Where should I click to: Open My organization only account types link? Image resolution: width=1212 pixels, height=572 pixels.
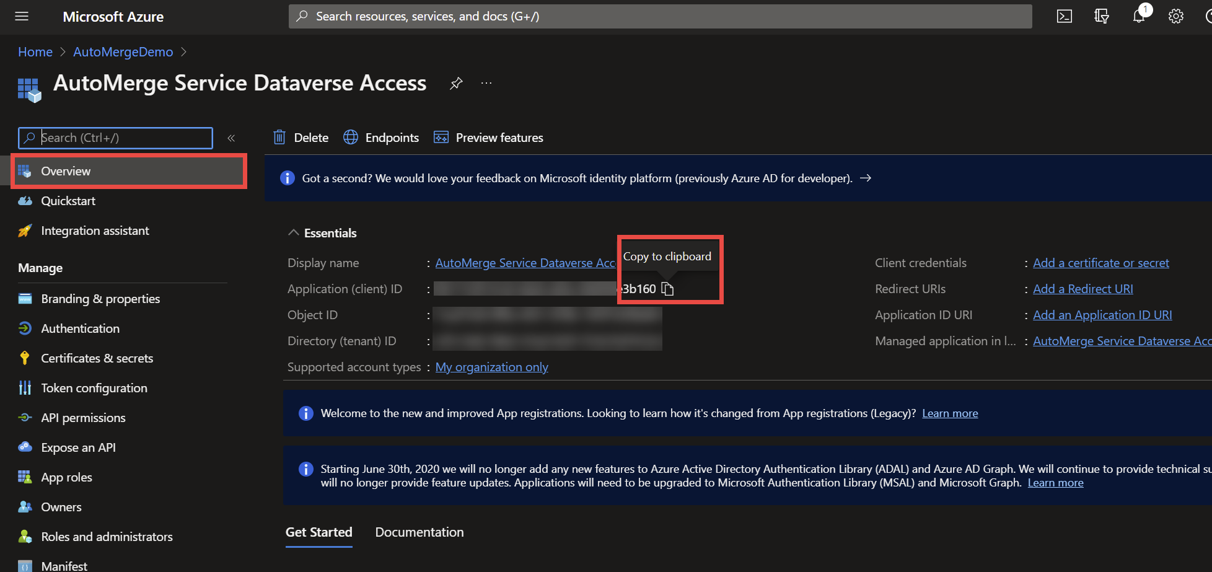(492, 367)
